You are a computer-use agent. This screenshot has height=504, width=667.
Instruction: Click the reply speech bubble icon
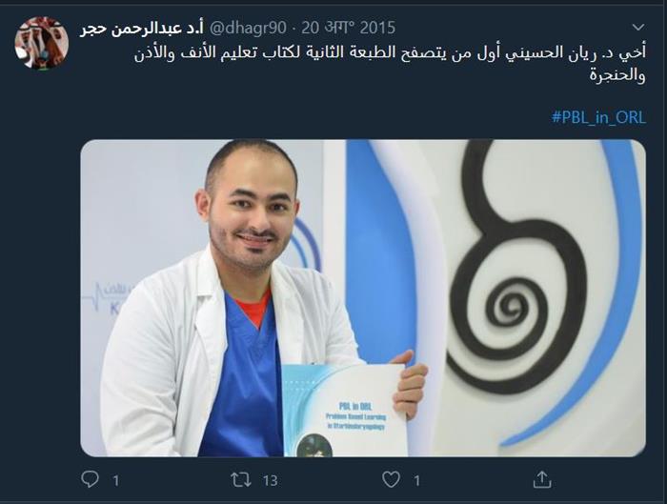[x=90, y=479]
